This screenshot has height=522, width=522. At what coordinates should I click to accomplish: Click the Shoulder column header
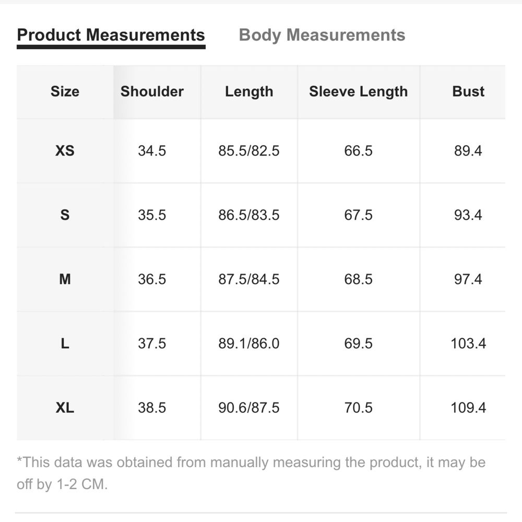(152, 91)
